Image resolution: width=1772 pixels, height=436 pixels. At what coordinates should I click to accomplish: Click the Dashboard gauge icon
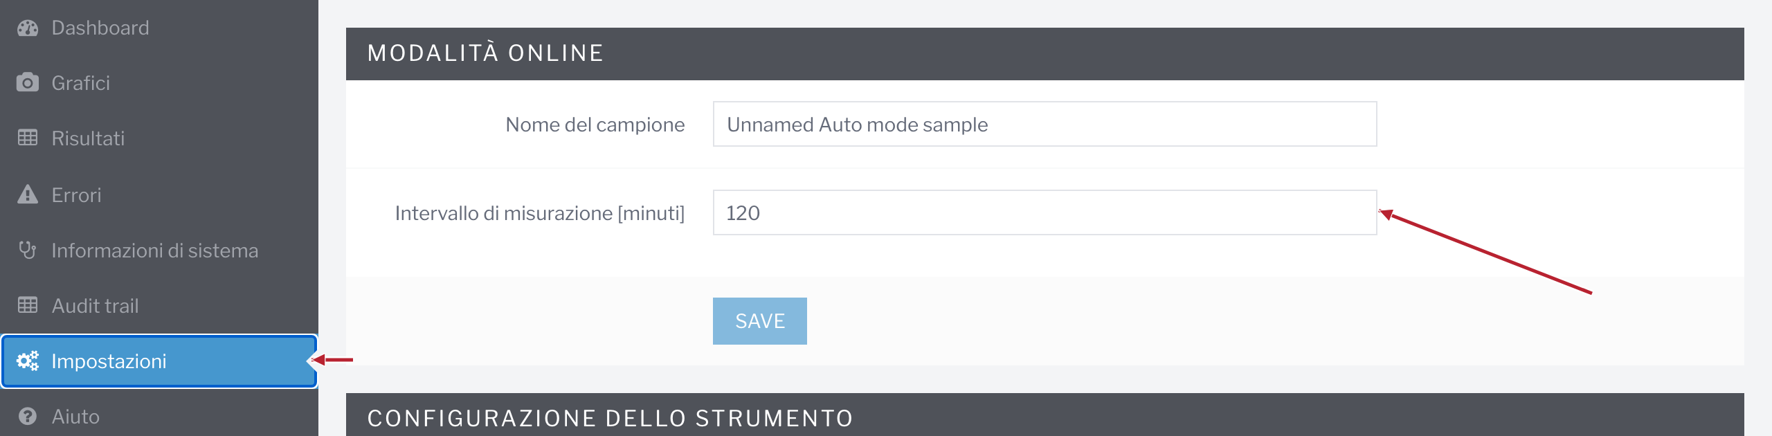coord(28,28)
